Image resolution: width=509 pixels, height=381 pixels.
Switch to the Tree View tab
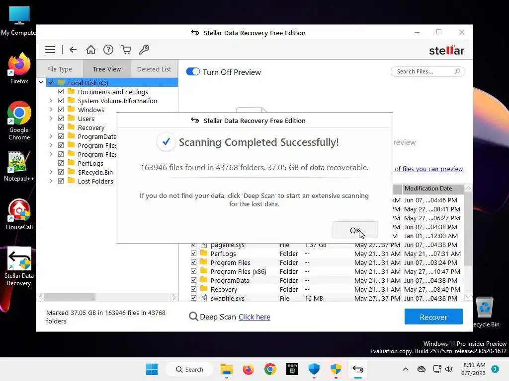(107, 69)
